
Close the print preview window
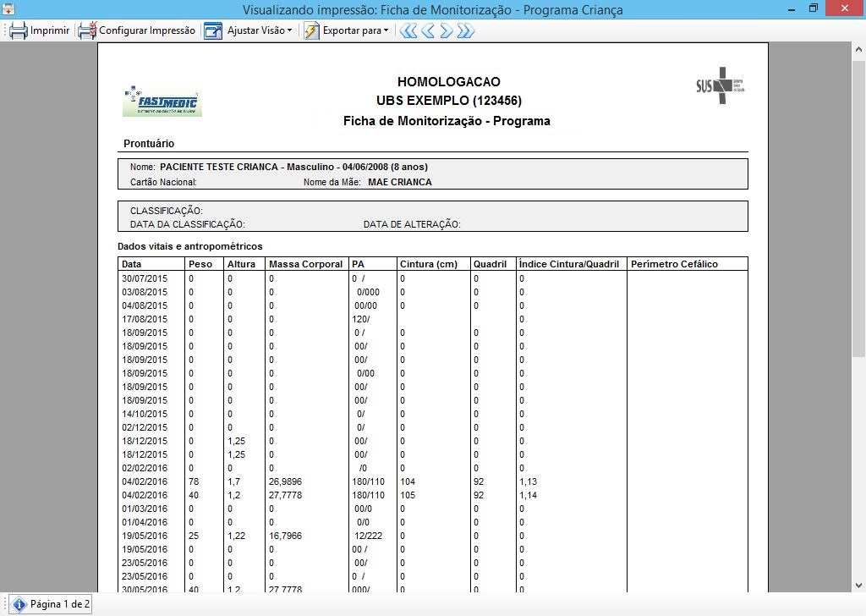pos(845,8)
